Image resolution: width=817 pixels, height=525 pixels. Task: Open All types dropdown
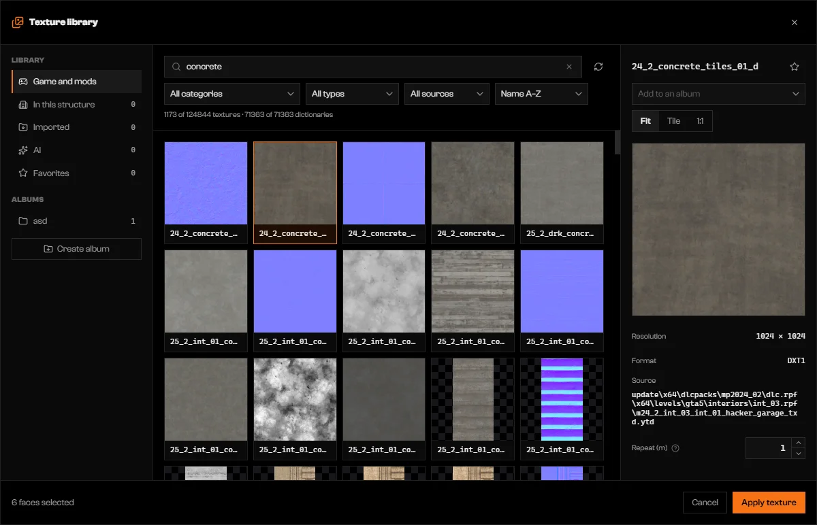[352, 94]
